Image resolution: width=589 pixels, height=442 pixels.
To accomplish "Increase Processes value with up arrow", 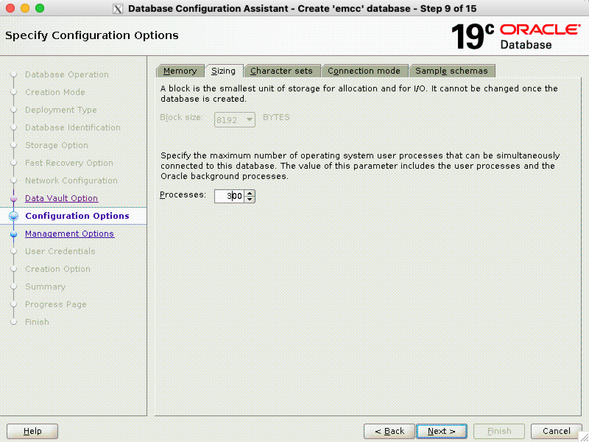I will point(250,193).
